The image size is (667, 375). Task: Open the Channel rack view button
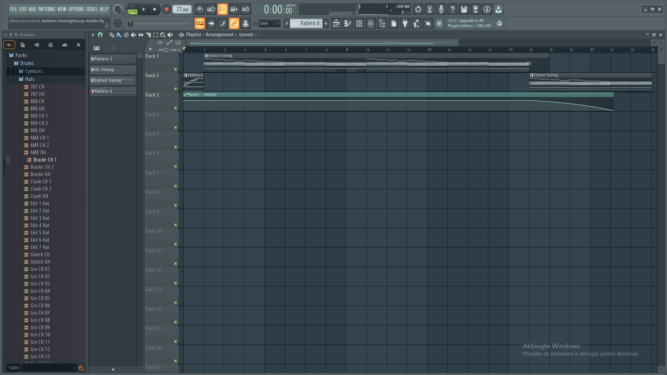[359, 24]
